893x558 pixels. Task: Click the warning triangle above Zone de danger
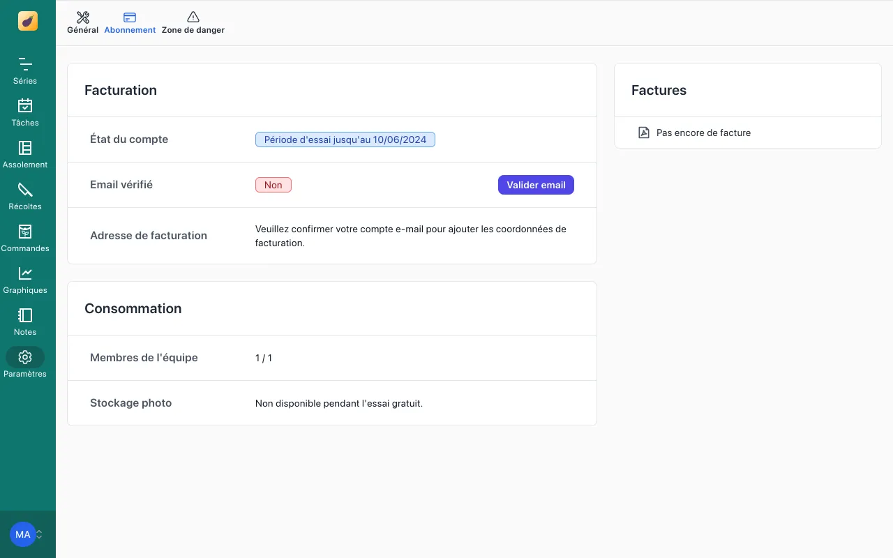[193, 17]
